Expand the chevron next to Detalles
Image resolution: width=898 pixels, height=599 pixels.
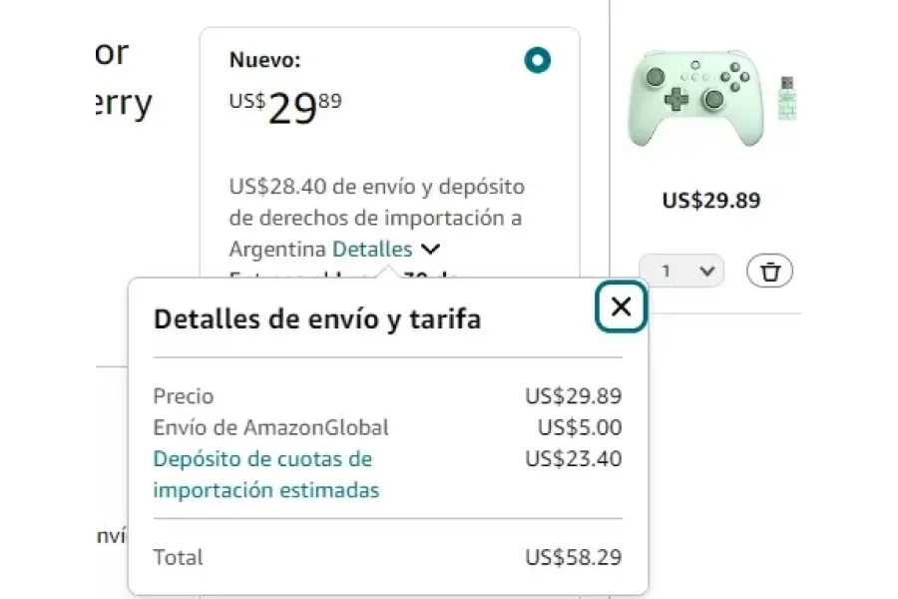click(430, 249)
